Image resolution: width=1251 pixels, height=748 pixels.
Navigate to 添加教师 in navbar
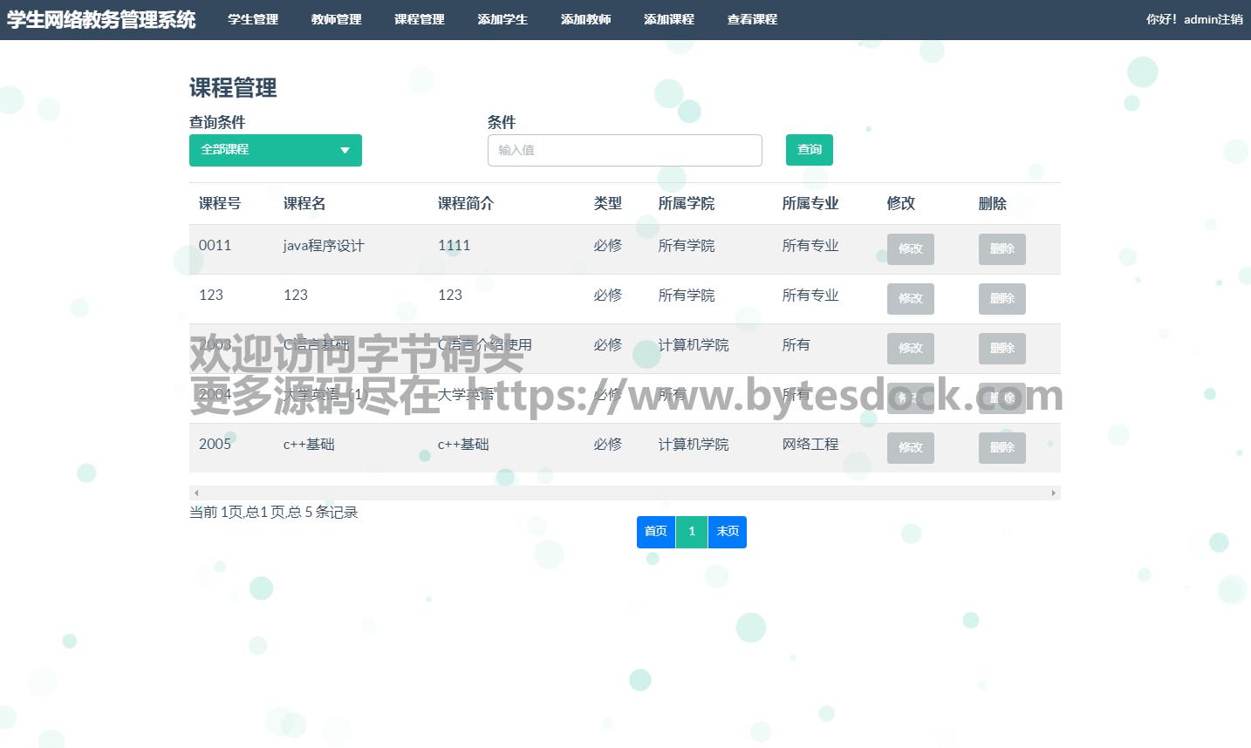pyautogui.click(x=585, y=19)
